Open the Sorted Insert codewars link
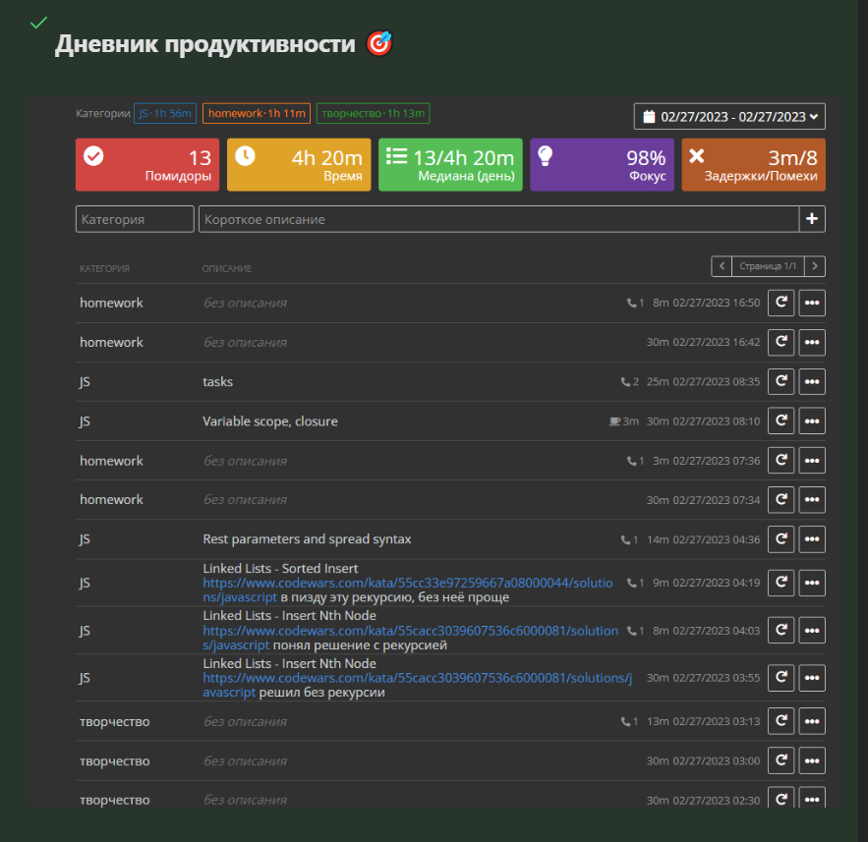The height and width of the screenshot is (842, 868). pos(410,583)
